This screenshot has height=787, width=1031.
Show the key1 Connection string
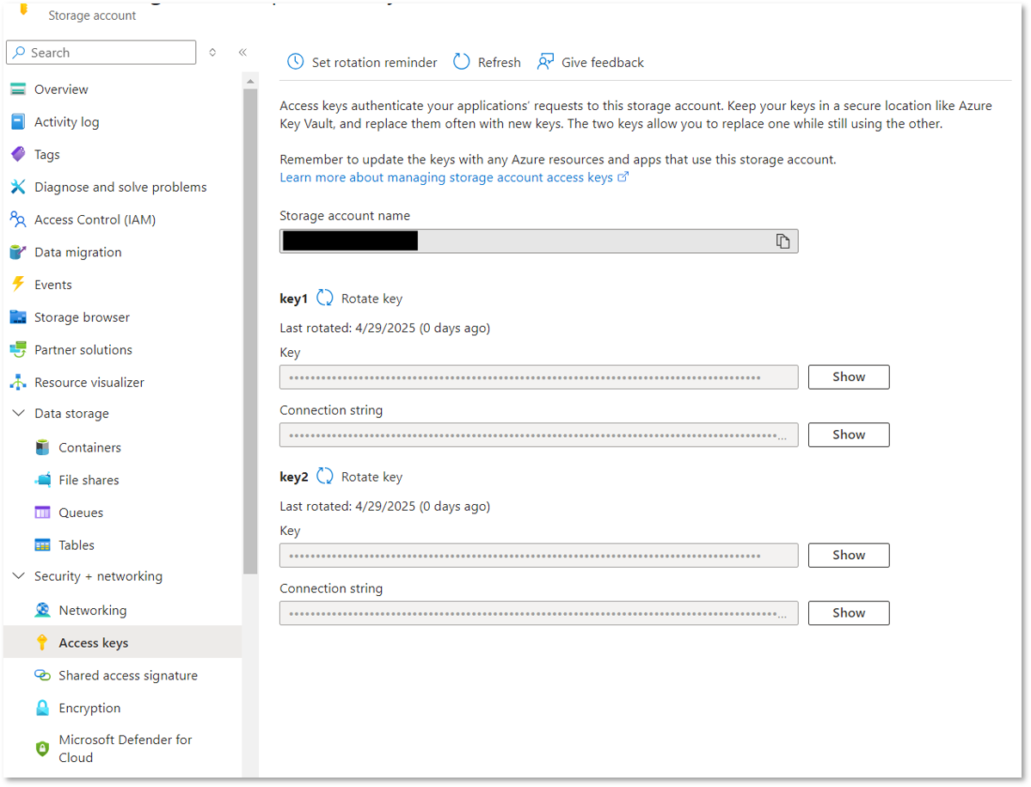(849, 434)
